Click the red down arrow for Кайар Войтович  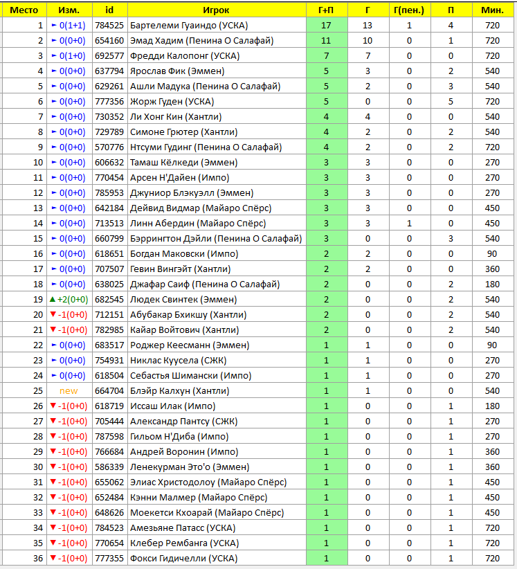pyautogui.click(x=53, y=330)
